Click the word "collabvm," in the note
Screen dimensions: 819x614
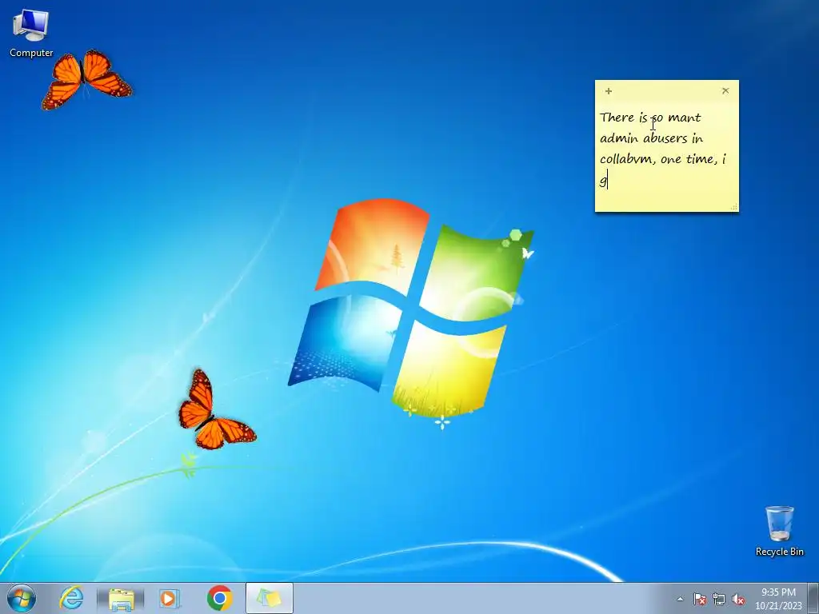coord(628,159)
